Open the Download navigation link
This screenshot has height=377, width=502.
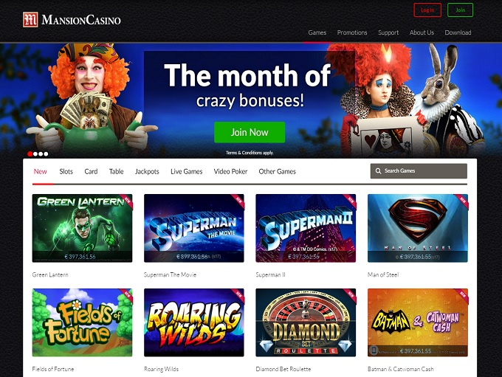pyautogui.click(x=458, y=32)
